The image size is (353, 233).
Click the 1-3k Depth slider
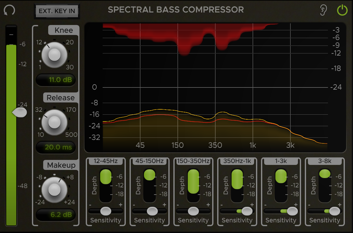pos(281,185)
